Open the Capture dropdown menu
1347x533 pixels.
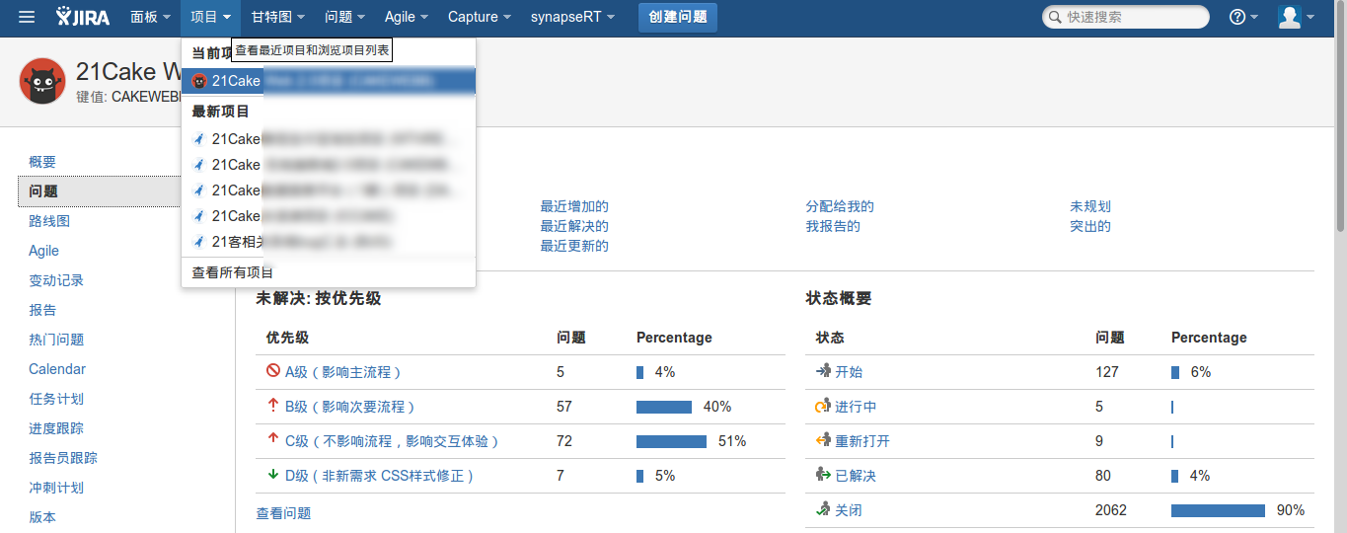point(480,17)
